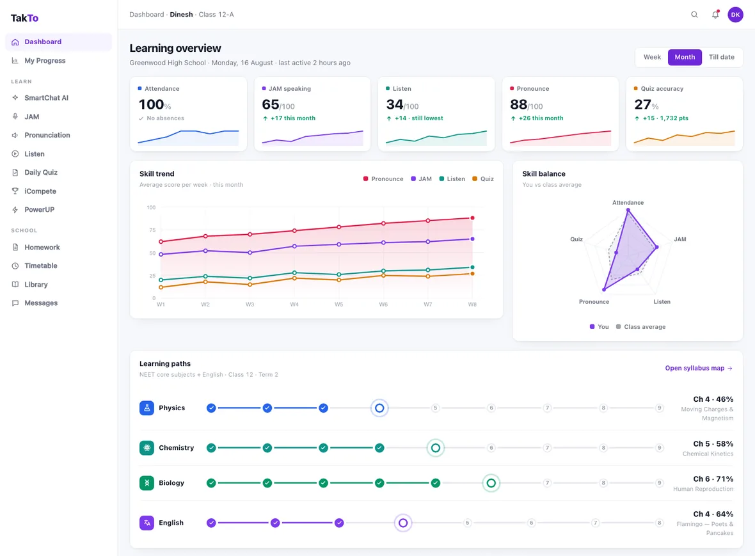Open Timetable from the sidebar
The height and width of the screenshot is (556, 755).
point(58,266)
